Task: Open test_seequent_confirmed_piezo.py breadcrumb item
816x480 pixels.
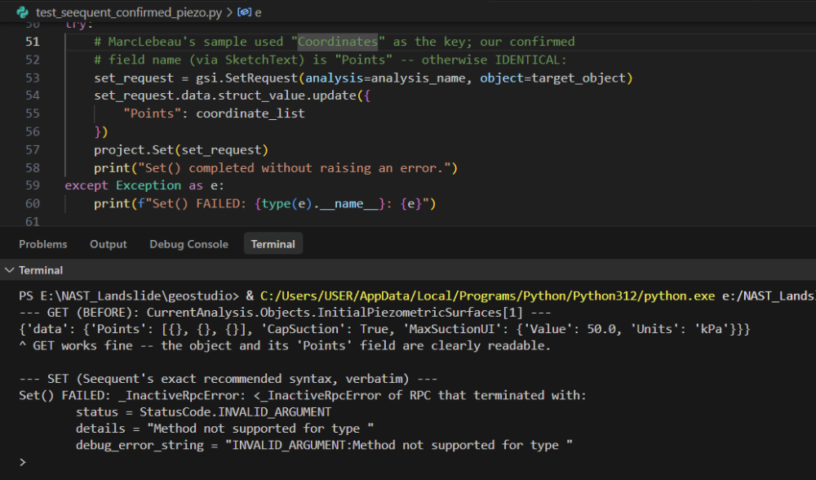Action: point(129,12)
